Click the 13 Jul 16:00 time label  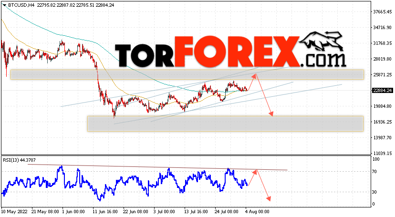(x=196, y=211)
